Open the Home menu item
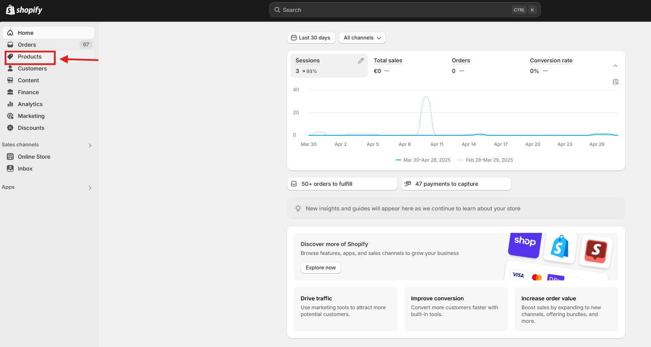The height and width of the screenshot is (347, 651). pyautogui.click(x=48, y=33)
